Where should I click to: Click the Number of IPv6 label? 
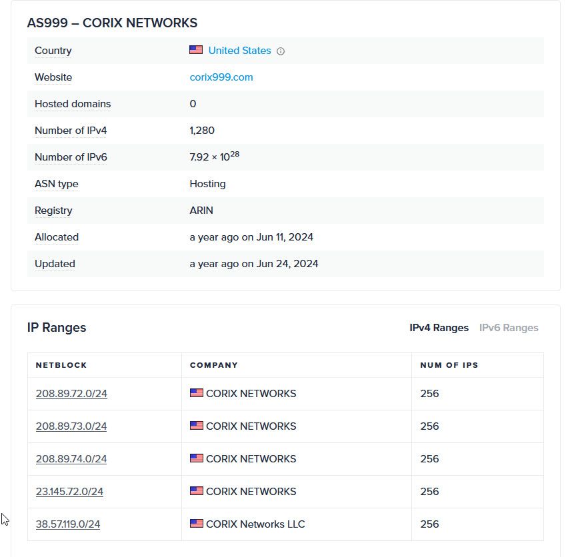coord(71,157)
